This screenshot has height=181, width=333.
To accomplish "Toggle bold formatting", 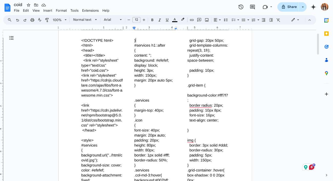I will [152, 20].
